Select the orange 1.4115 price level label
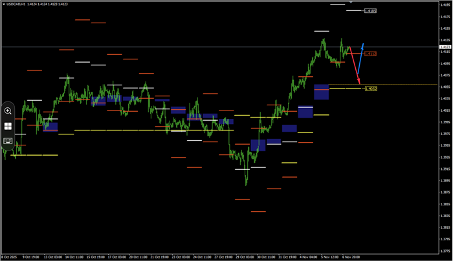The width and height of the screenshot is (453, 261). 370,54
